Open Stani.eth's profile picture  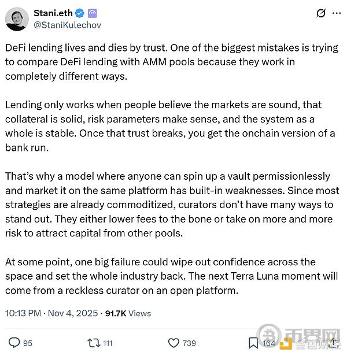click(17, 18)
